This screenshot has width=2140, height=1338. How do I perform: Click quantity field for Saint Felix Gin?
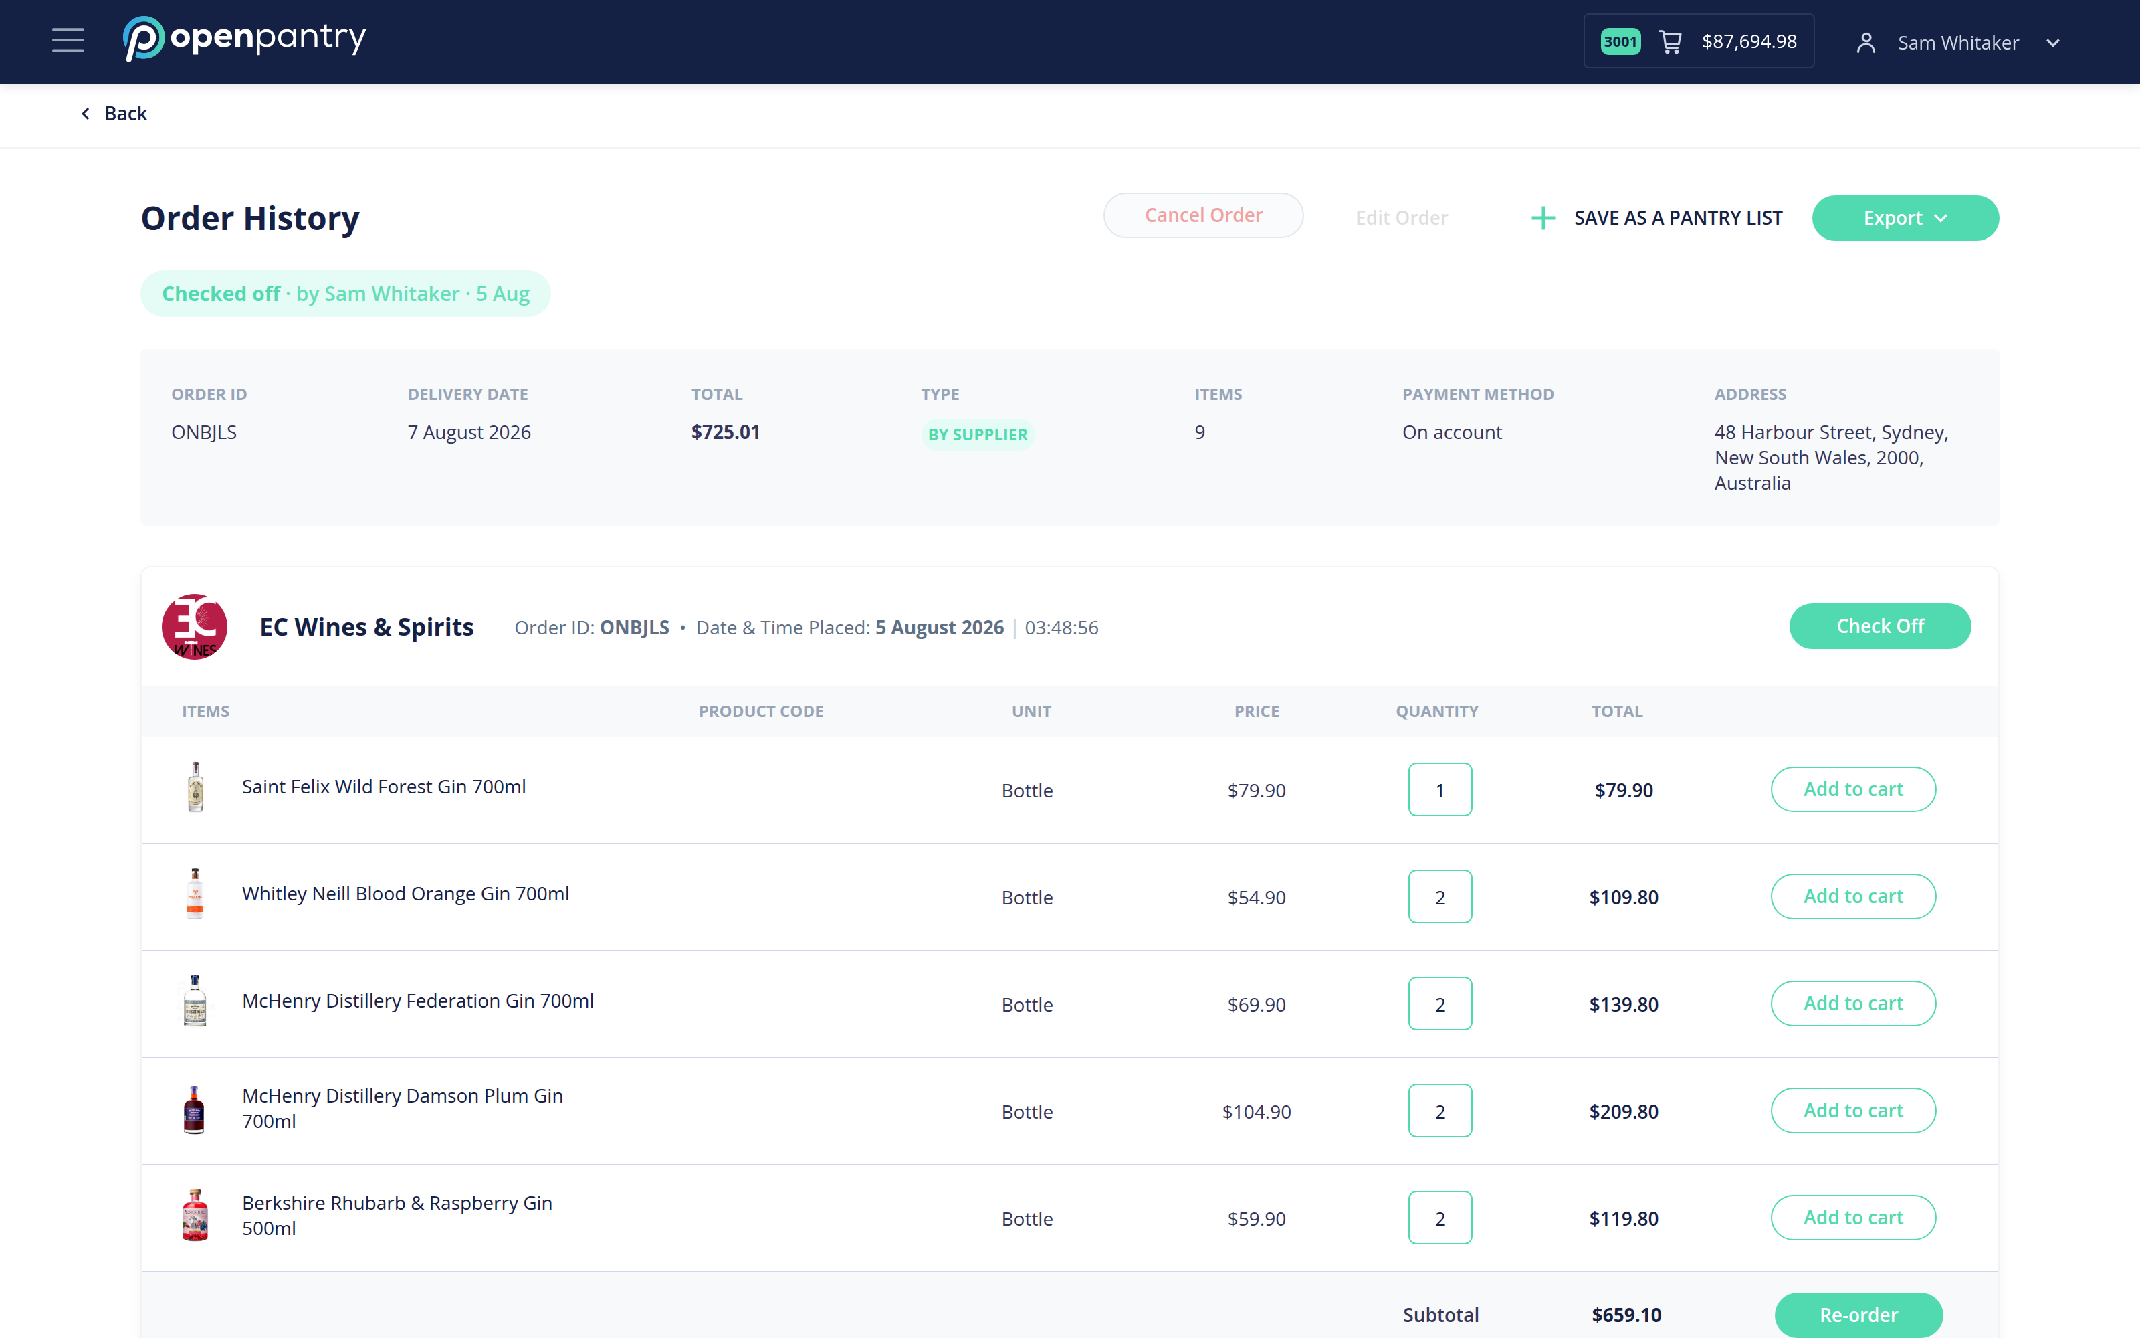click(x=1440, y=789)
